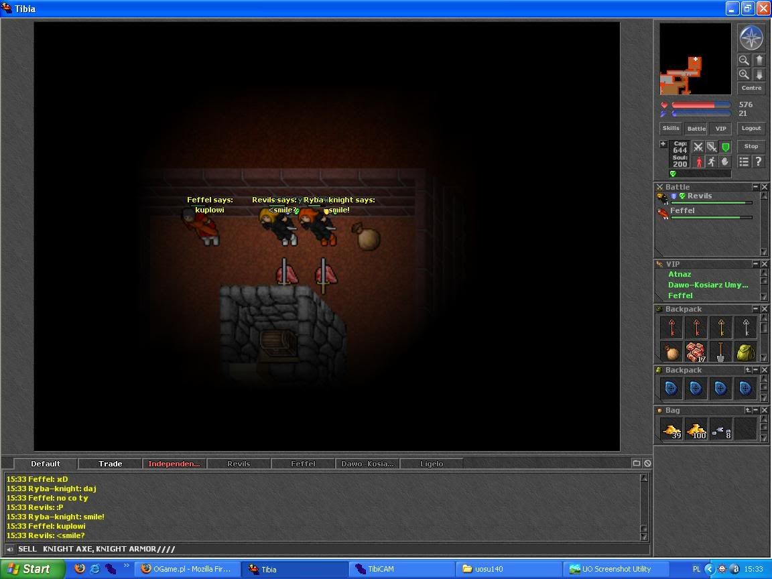This screenshot has width=772, height=579.
Task: Click the chat text input field
Action: tap(332, 549)
